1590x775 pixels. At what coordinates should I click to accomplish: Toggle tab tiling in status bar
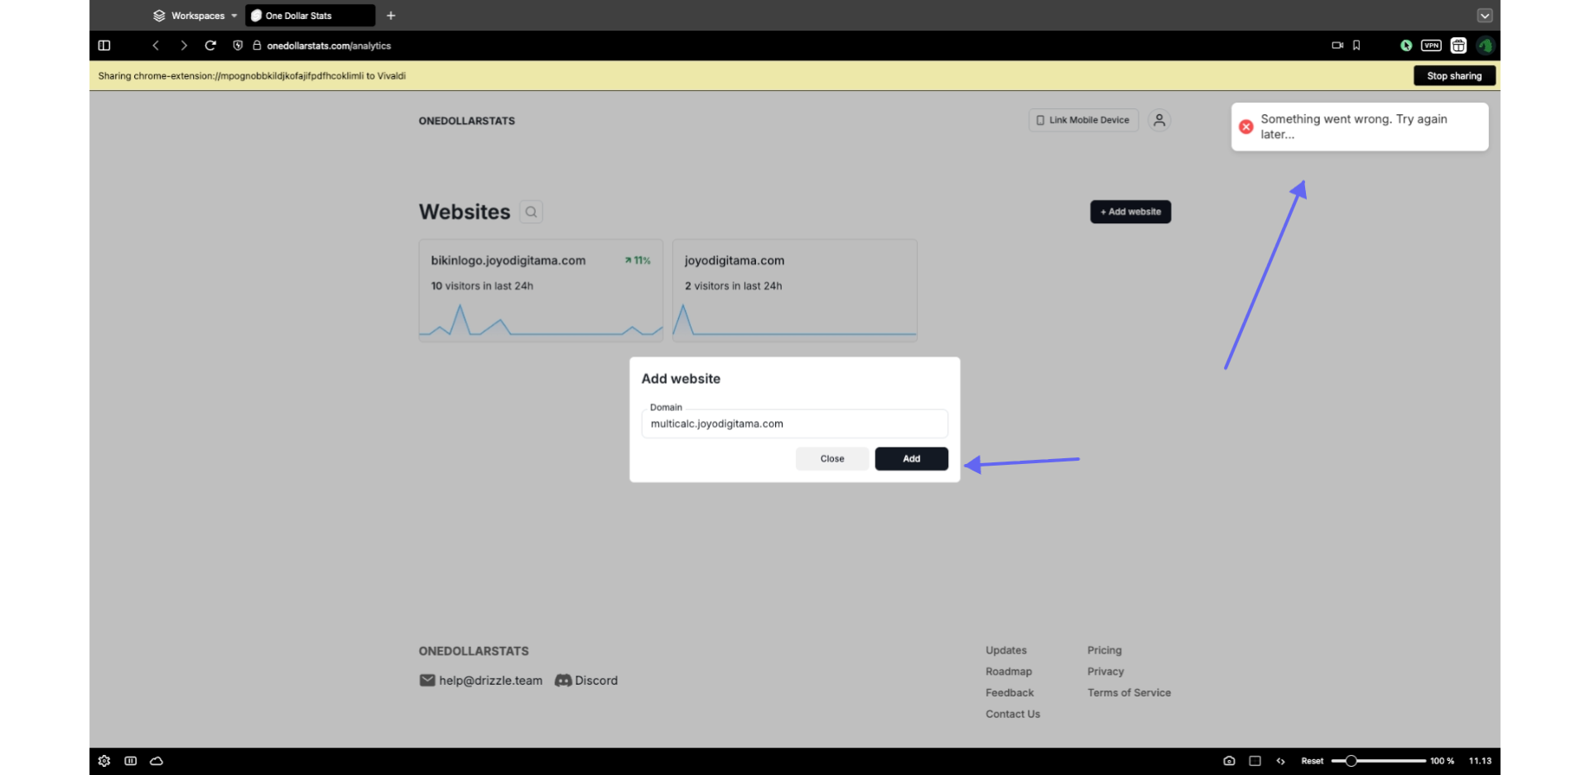pos(1255,761)
